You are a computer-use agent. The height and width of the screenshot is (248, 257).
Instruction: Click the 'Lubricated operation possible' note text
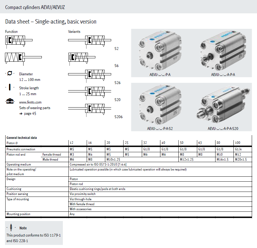(128, 169)
